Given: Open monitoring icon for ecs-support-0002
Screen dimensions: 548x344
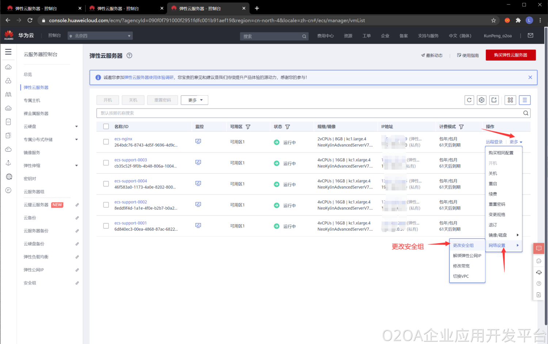Looking at the screenshot, I should click(x=198, y=205).
